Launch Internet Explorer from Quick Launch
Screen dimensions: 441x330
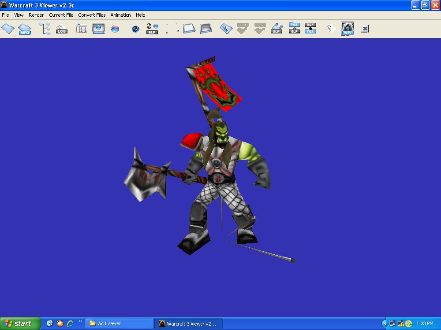[x=70, y=323]
